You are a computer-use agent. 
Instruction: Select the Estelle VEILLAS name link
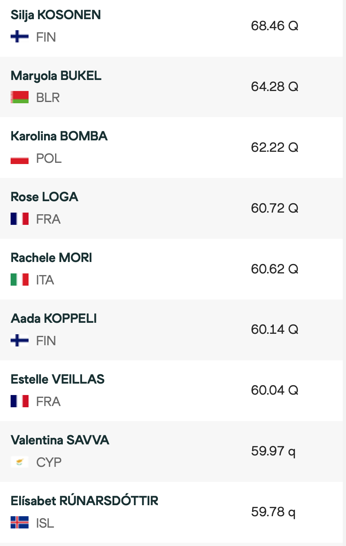pos(58,379)
